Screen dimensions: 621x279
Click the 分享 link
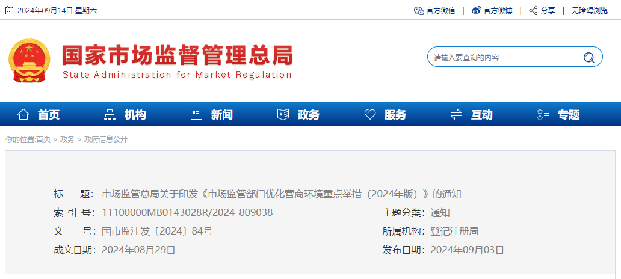click(548, 11)
